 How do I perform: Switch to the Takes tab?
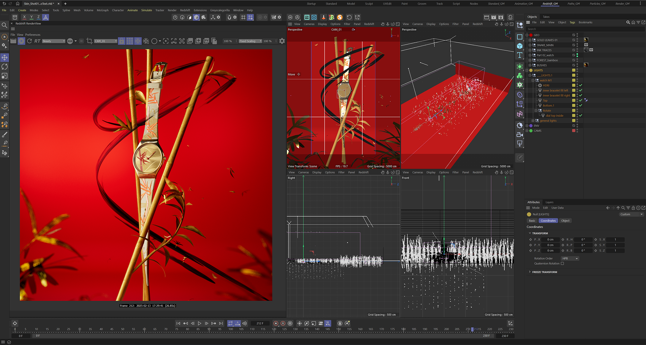(546, 17)
